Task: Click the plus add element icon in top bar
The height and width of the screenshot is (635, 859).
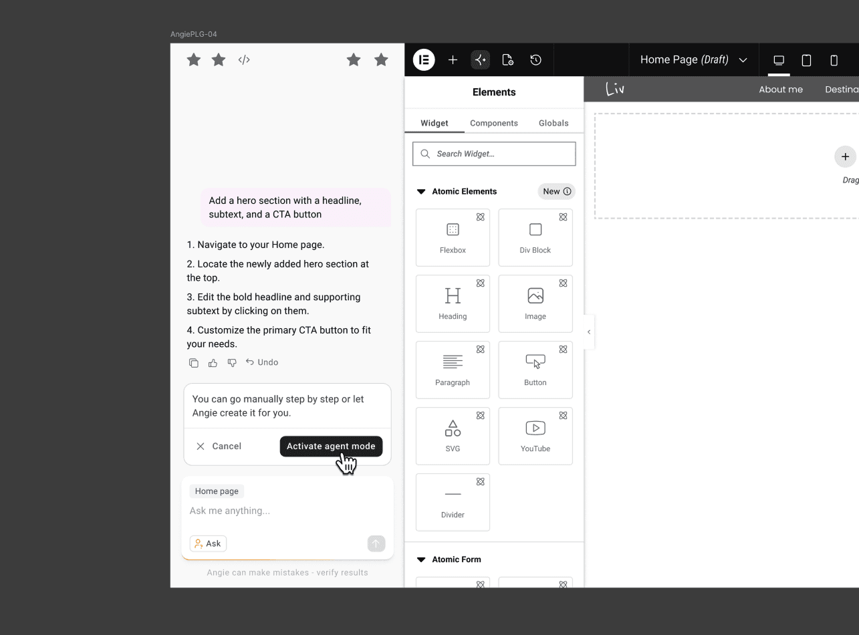Action: (453, 59)
